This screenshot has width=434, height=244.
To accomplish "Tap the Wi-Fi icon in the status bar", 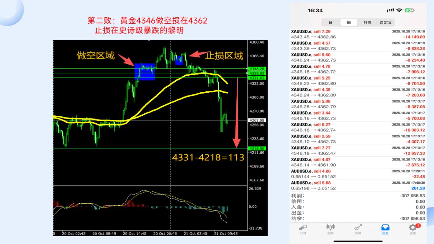I will point(399,10).
